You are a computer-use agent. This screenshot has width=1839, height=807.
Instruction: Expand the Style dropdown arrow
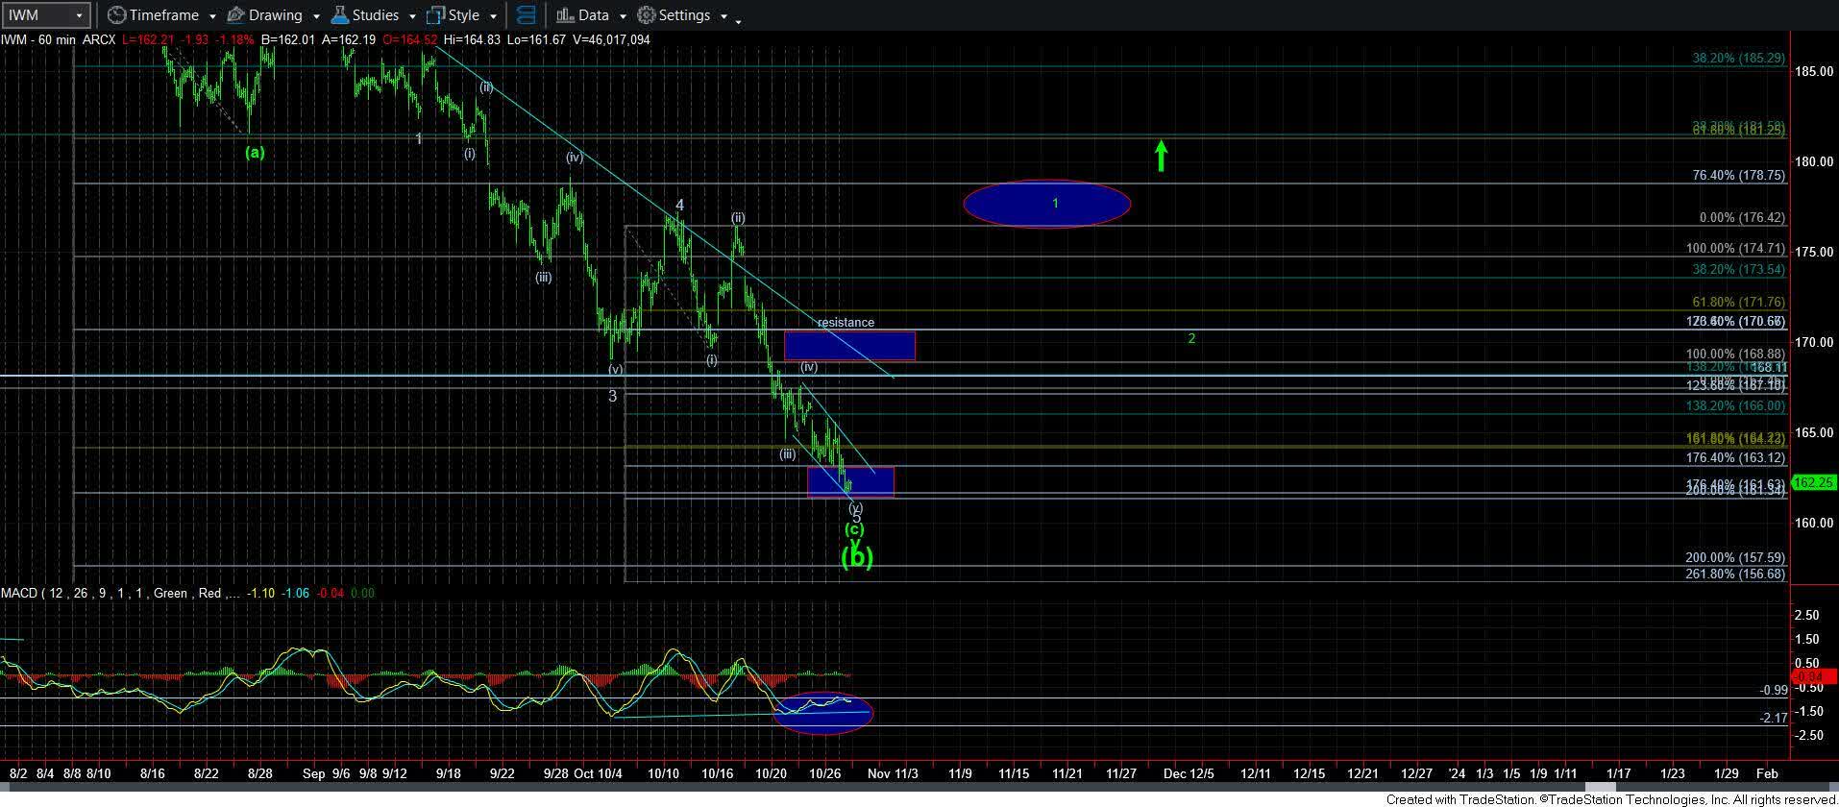493,16
